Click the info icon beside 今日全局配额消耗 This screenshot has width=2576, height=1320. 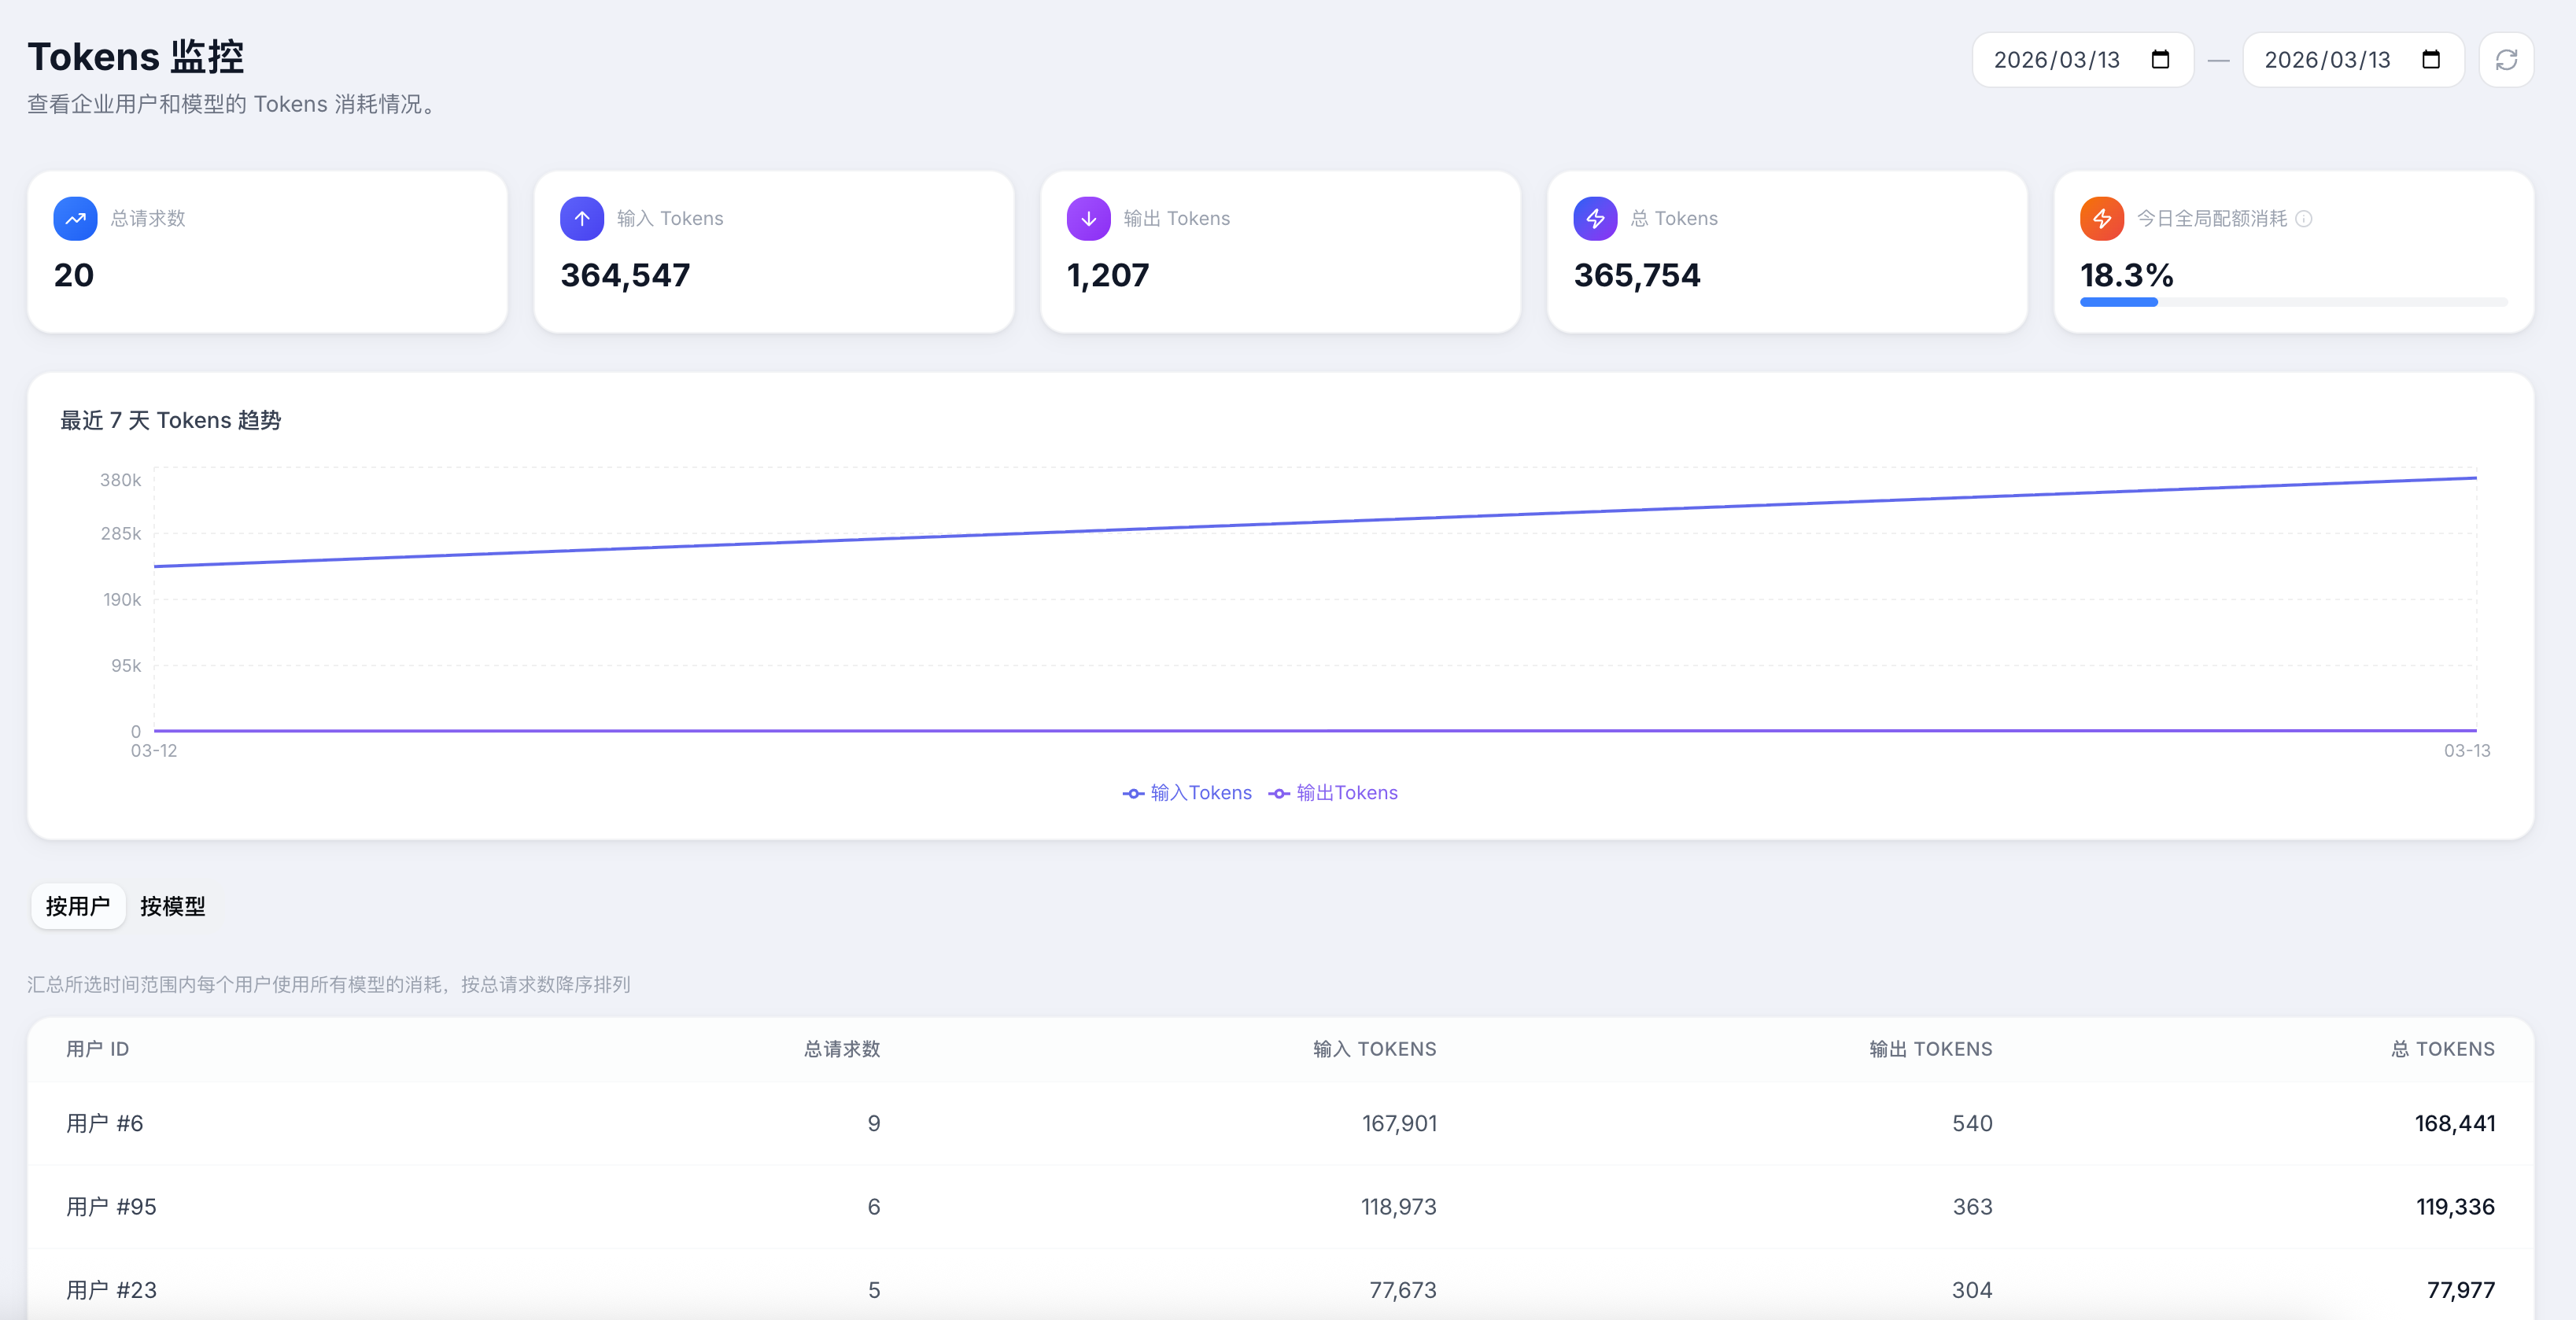2303,219
